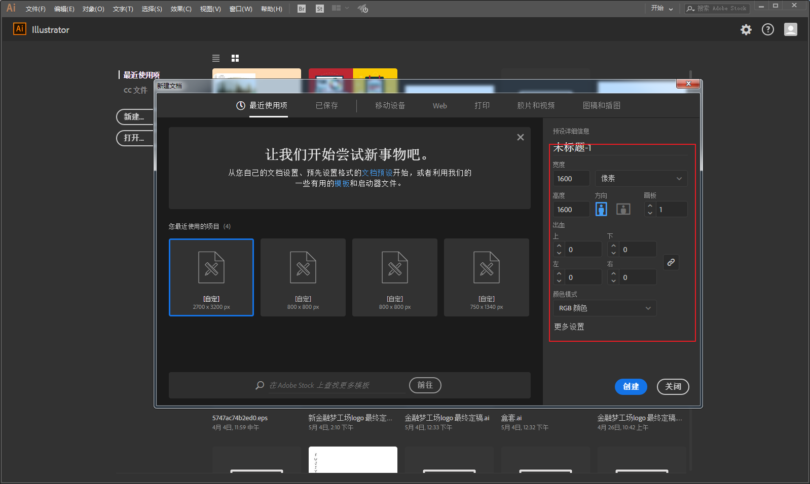Screen dimensions: 810x484
Task: Open the 选择(S) menu
Action: coord(152,9)
